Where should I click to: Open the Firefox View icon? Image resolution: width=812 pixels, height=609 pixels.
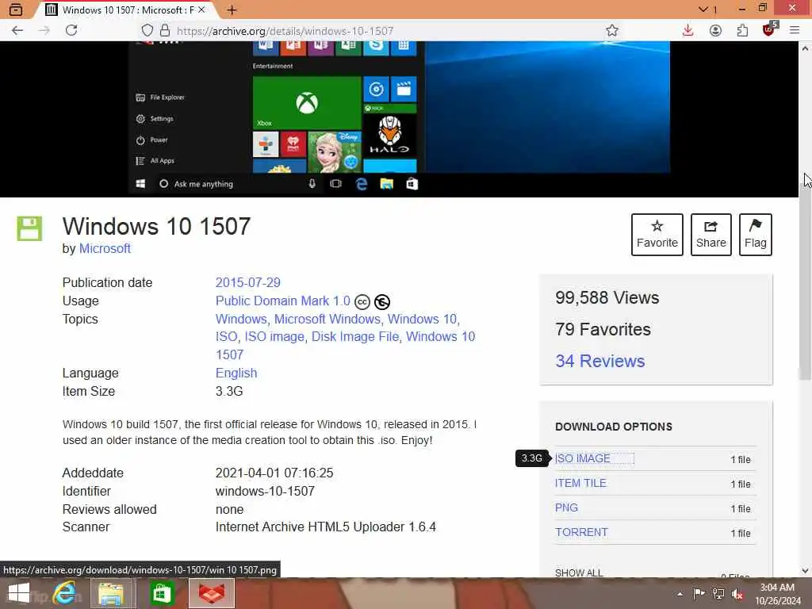16,10
